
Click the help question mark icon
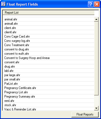(x=91, y=4)
